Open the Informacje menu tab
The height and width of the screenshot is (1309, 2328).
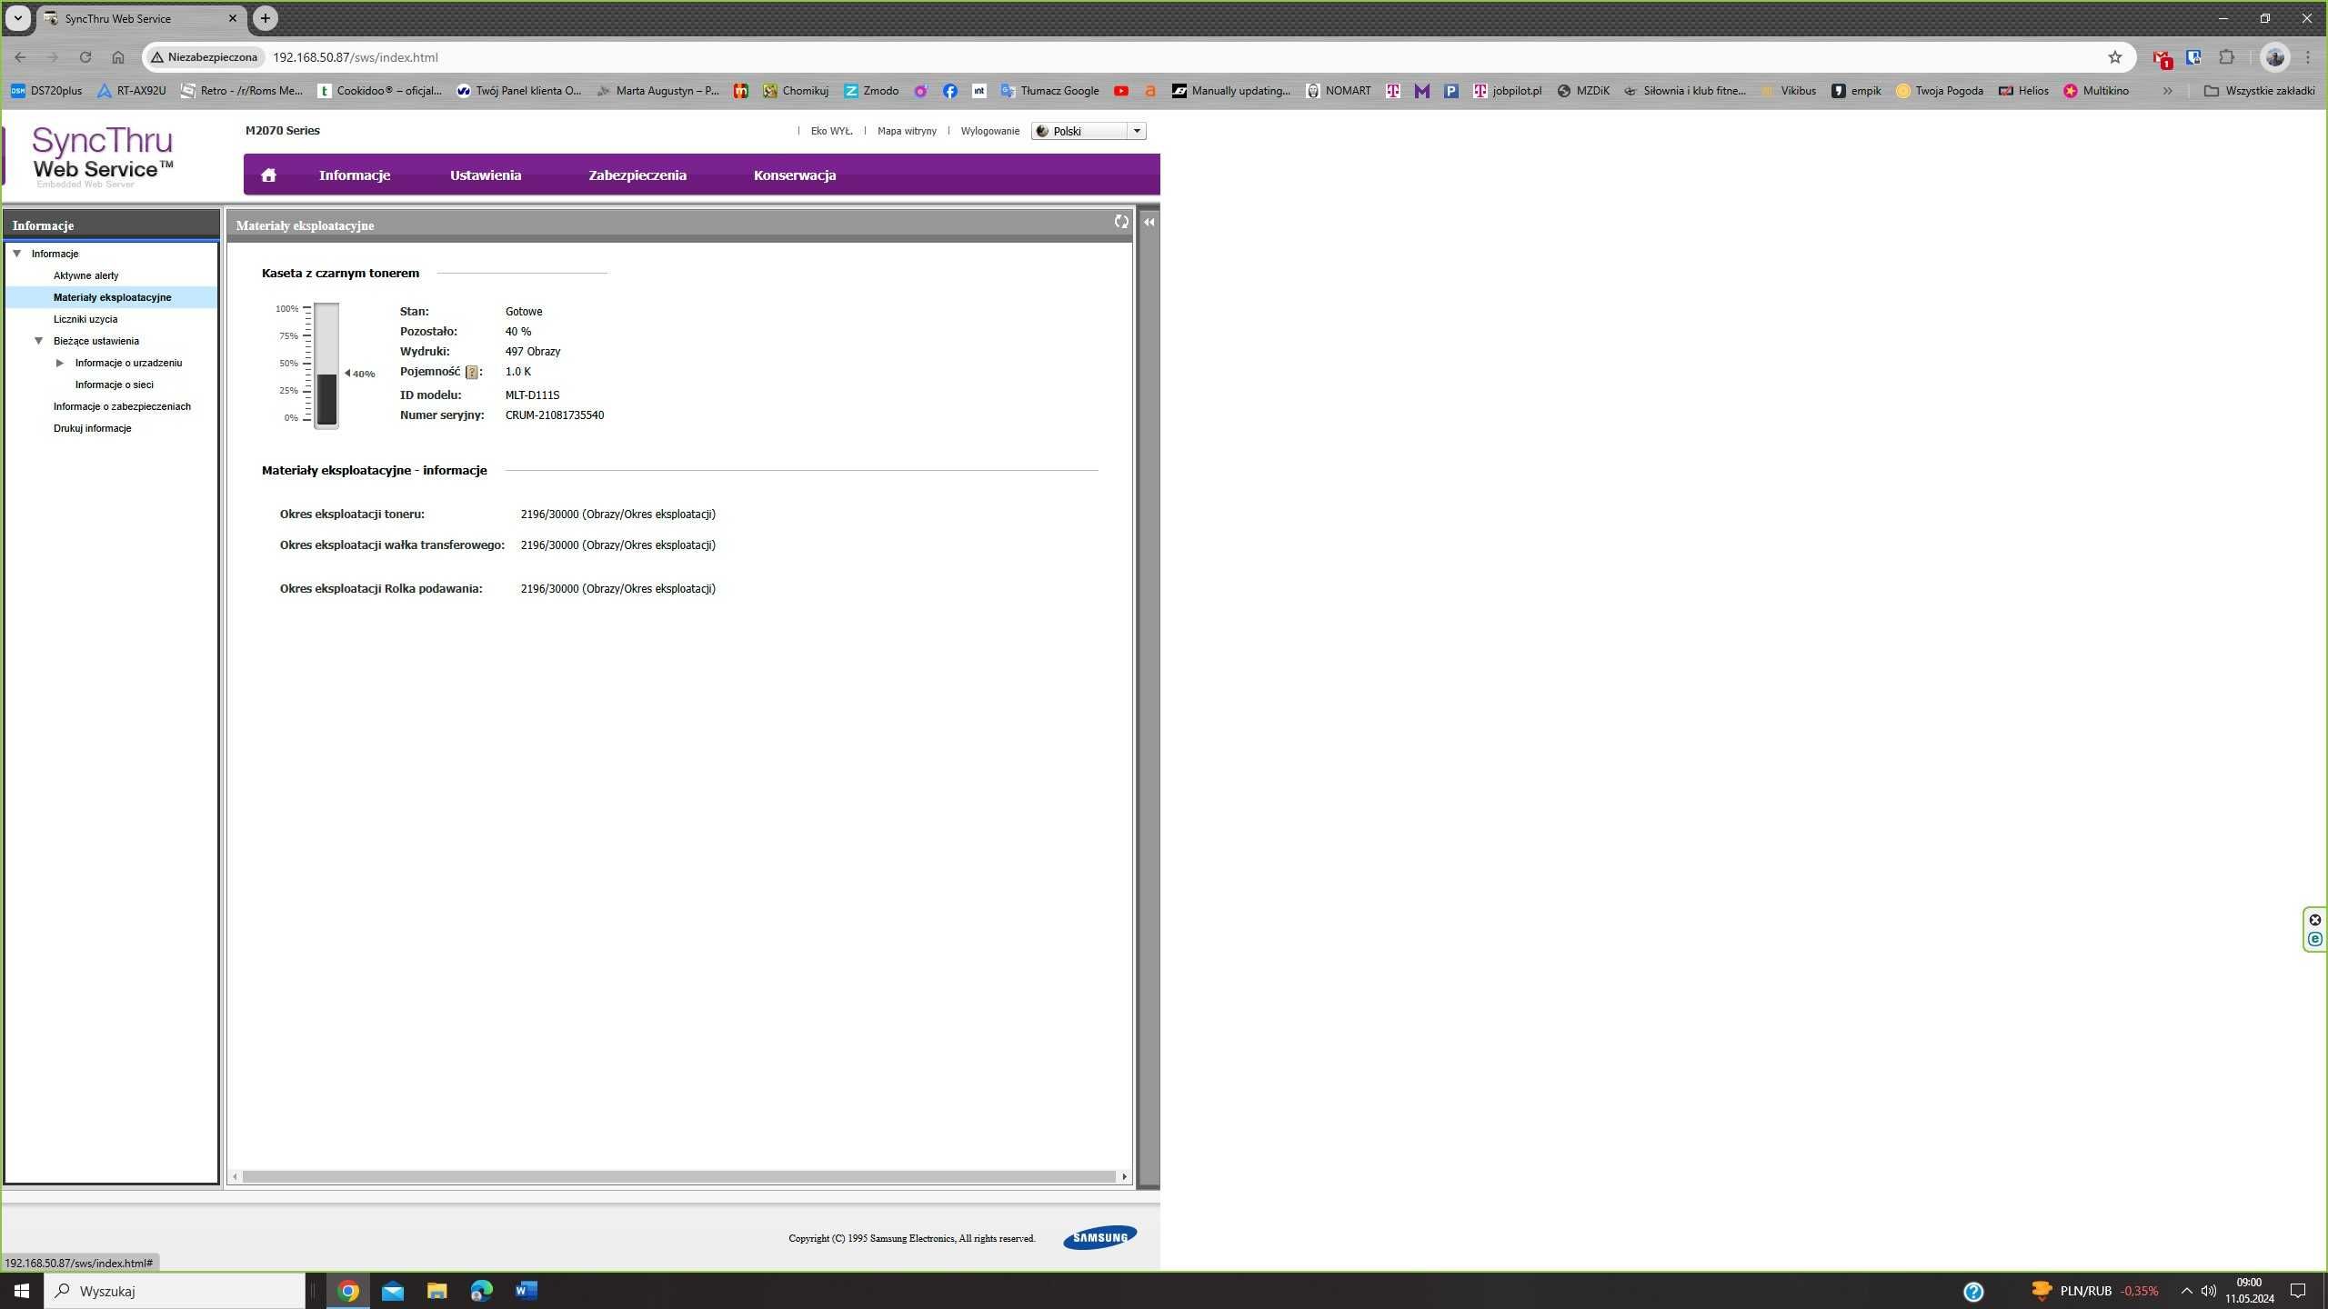355,175
